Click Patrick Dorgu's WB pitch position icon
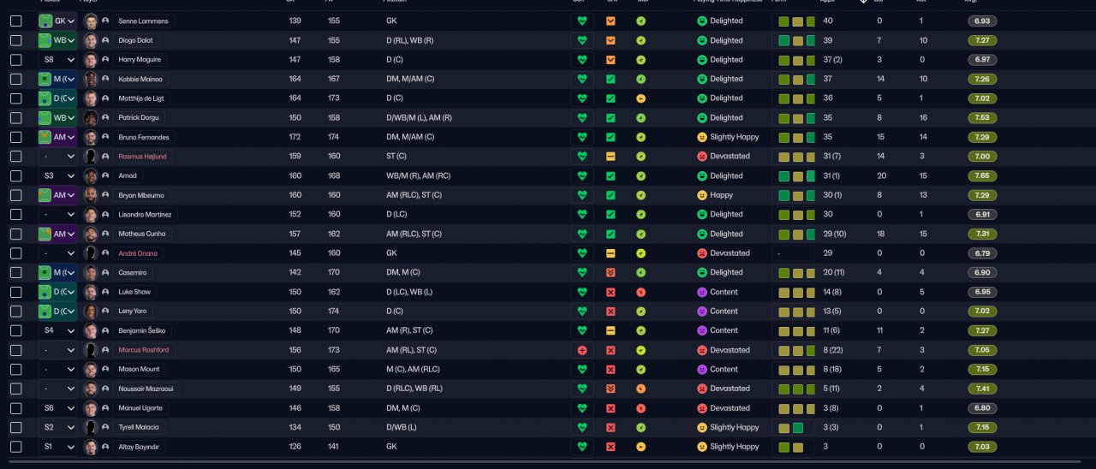This screenshot has height=469, width=1096. coord(45,117)
